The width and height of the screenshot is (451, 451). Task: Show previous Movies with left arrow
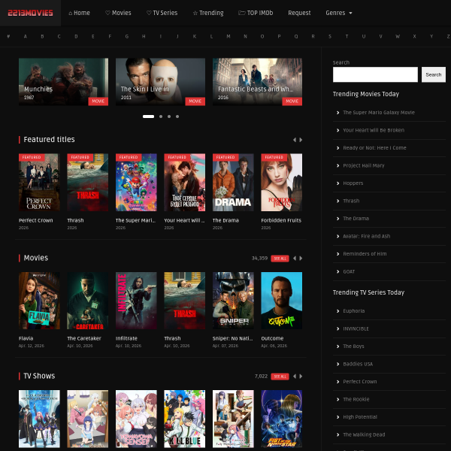coord(295,259)
